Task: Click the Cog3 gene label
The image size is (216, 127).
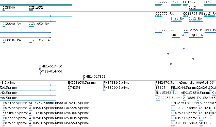Action: pyautogui.click(x=192, y=7)
